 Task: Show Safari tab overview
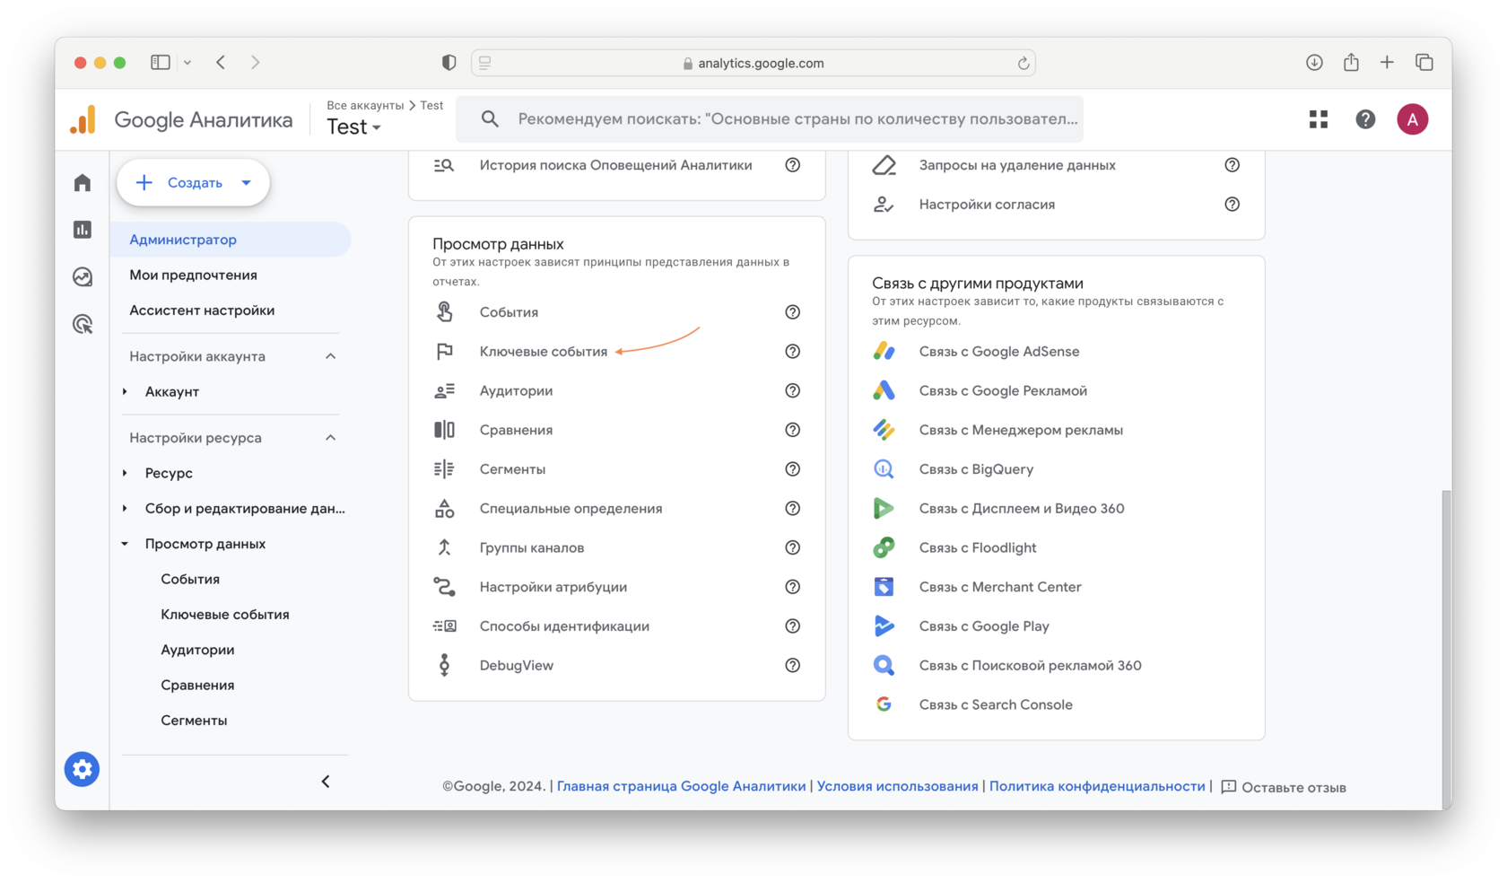pos(1424,62)
